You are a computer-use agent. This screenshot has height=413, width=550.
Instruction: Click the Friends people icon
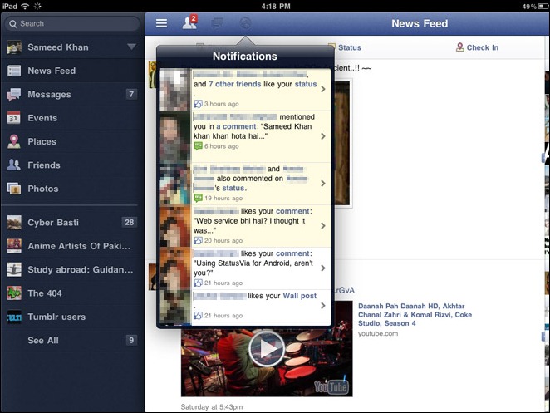tap(14, 165)
